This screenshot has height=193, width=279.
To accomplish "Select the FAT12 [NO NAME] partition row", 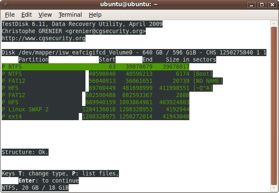I will (112, 81).
